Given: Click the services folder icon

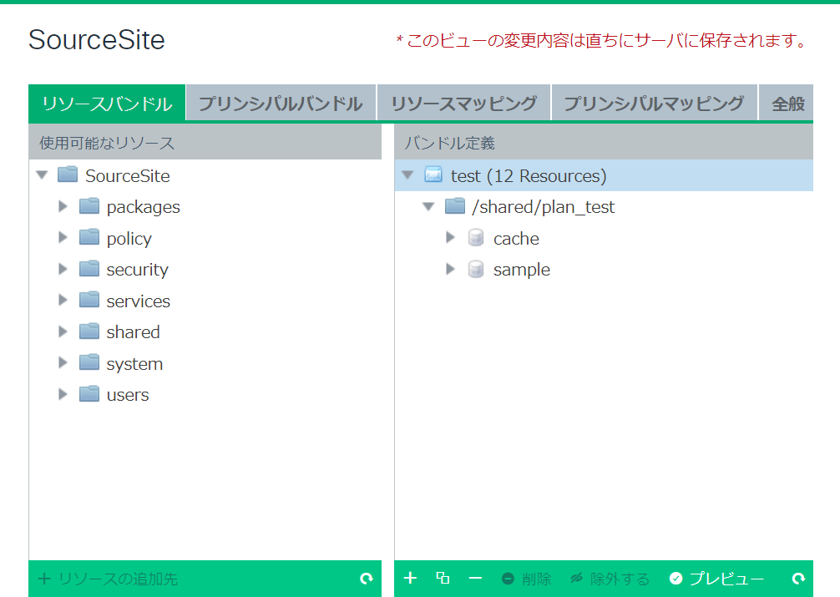Looking at the screenshot, I should [x=89, y=300].
